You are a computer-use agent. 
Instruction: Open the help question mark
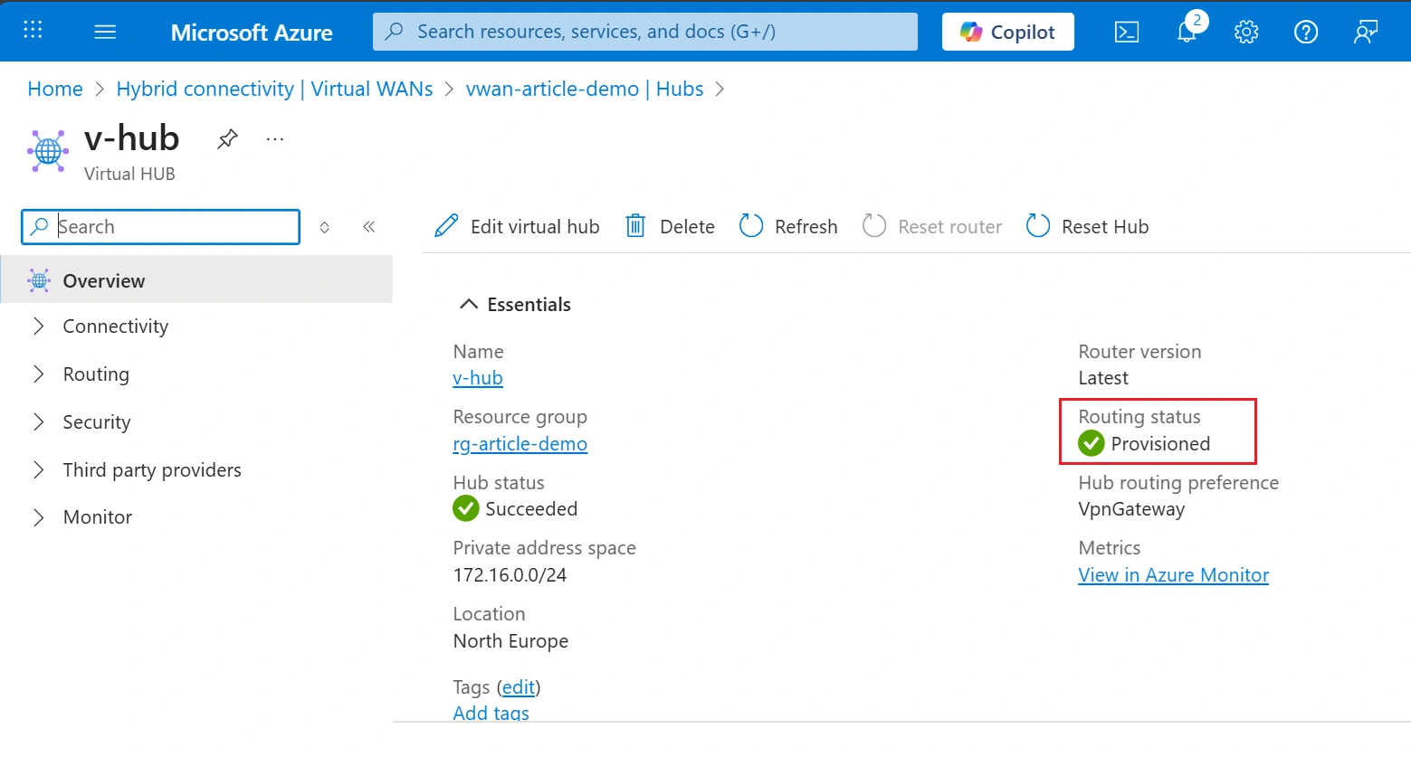pyautogui.click(x=1306, y=32)
